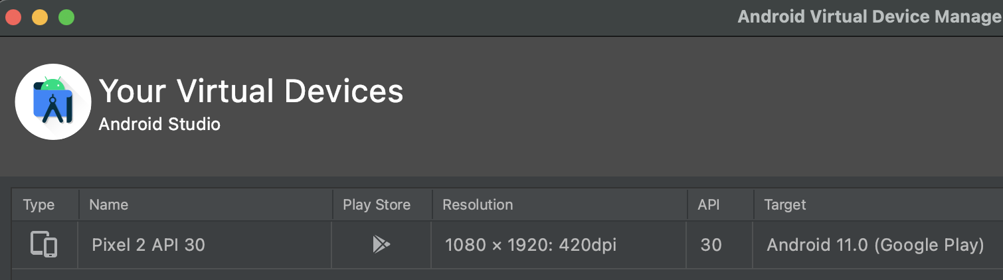This screenshot has width=1003, height=280.
Task: Sort devices by Type column header
Action: (45, 204)
